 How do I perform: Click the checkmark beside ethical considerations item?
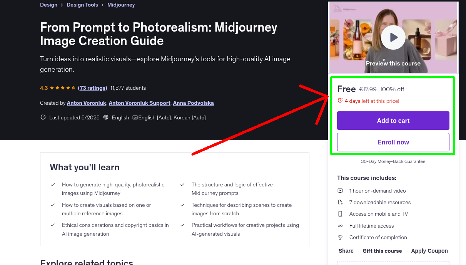53,225
